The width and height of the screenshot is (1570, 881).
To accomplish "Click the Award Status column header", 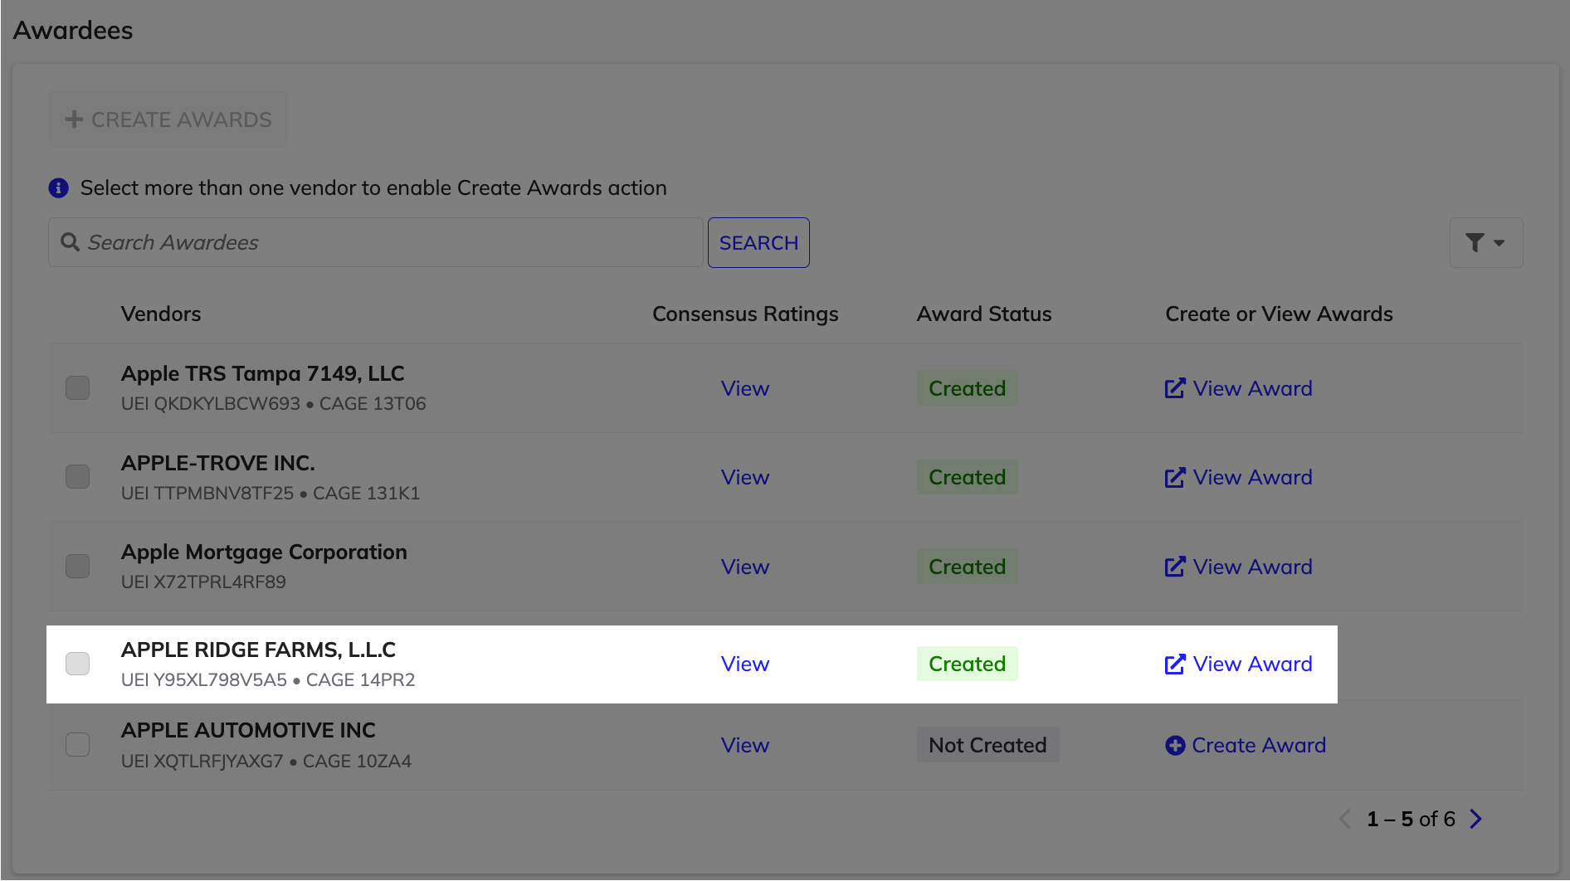I will (x=984, y=314).
